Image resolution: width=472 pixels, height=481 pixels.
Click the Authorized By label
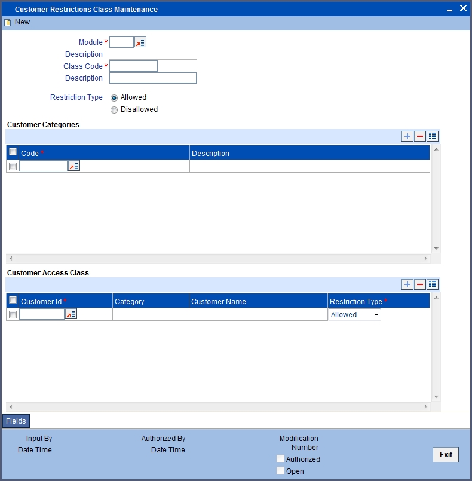pyautogui.click(x=163, y=439)
